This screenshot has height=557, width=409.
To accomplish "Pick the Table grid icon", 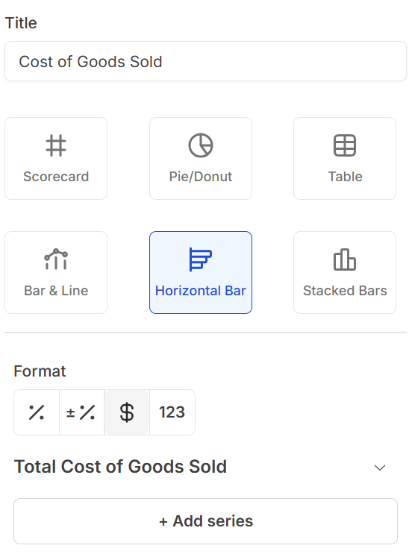I will click(x=345, y=145).
